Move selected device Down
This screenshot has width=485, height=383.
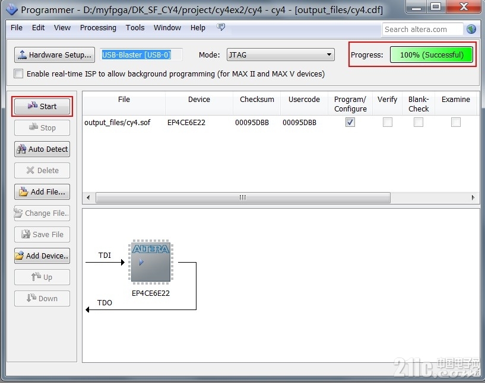pos(42,298)
